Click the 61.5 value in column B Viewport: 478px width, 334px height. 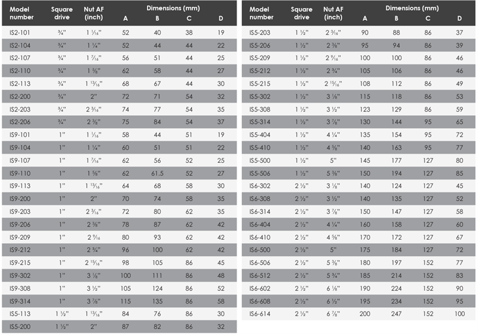pos(157,174)
